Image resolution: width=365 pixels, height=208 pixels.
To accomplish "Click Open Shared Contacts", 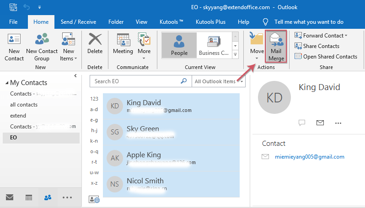I will [x=326, y=57].
